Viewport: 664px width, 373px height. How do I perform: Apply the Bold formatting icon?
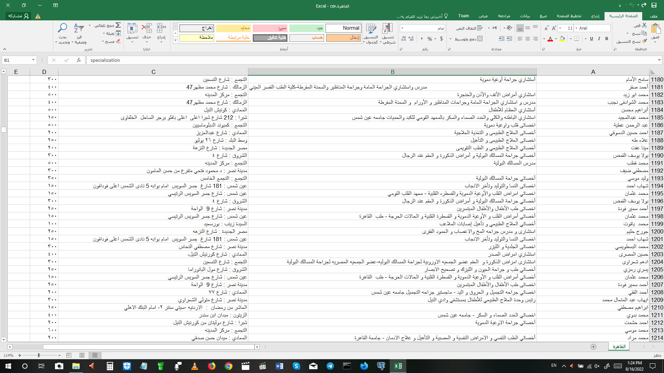606,39
